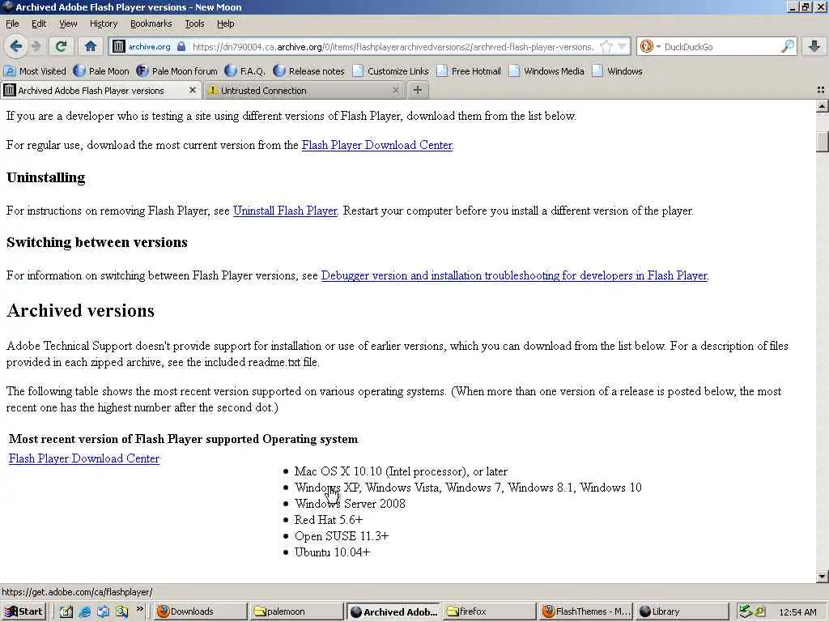
Task: Click the scrollbar up arrow
Action: 823,106
